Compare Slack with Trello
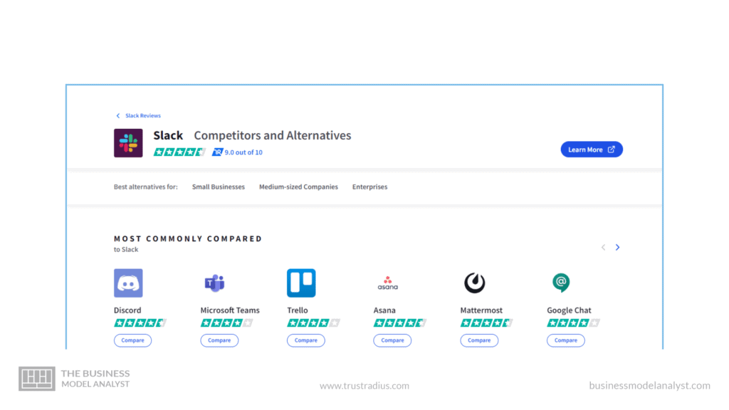The height and width of the screenshot is (410, 729). pyautogui.click(x=306, y=340)
